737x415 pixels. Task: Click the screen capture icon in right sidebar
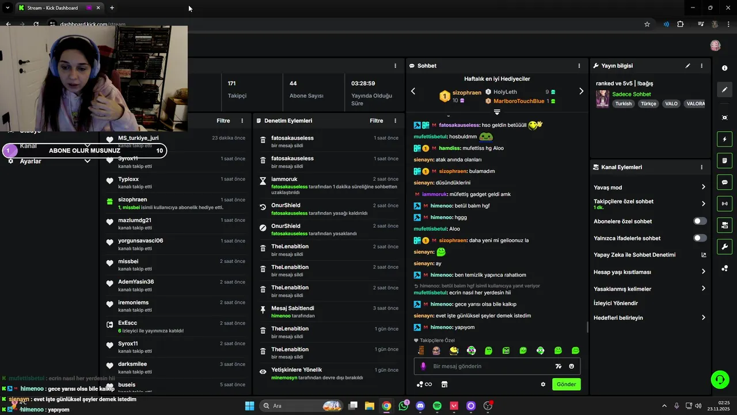[x=724, y=118]
